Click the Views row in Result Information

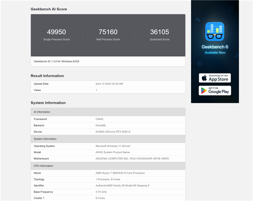[108, 90]
